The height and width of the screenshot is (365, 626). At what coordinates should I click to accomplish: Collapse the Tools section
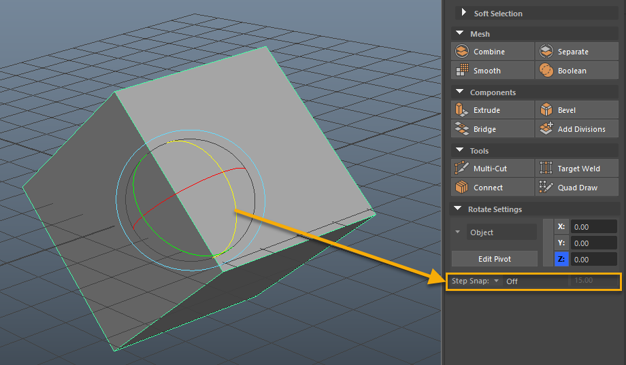[x=460, y=150]
